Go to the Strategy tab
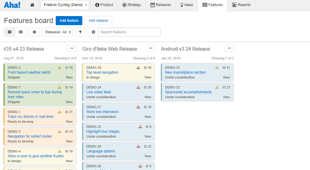The image size is (310, 170). 132,5
